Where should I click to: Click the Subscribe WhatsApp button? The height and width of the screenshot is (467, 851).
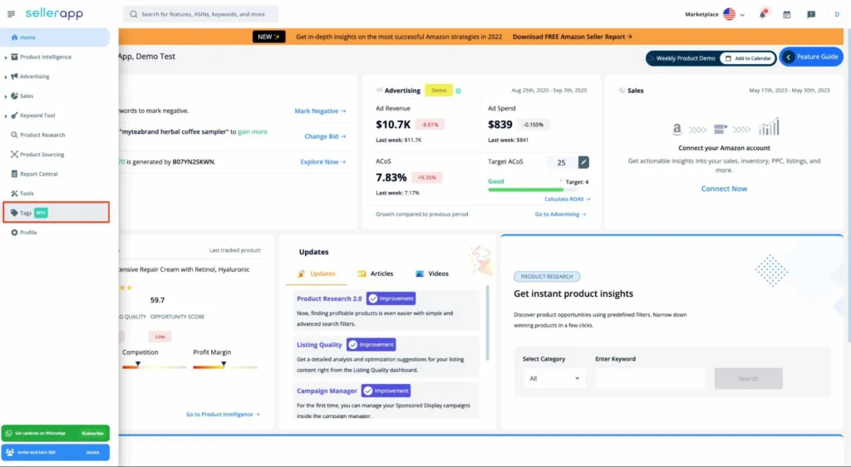pos(92,434)
